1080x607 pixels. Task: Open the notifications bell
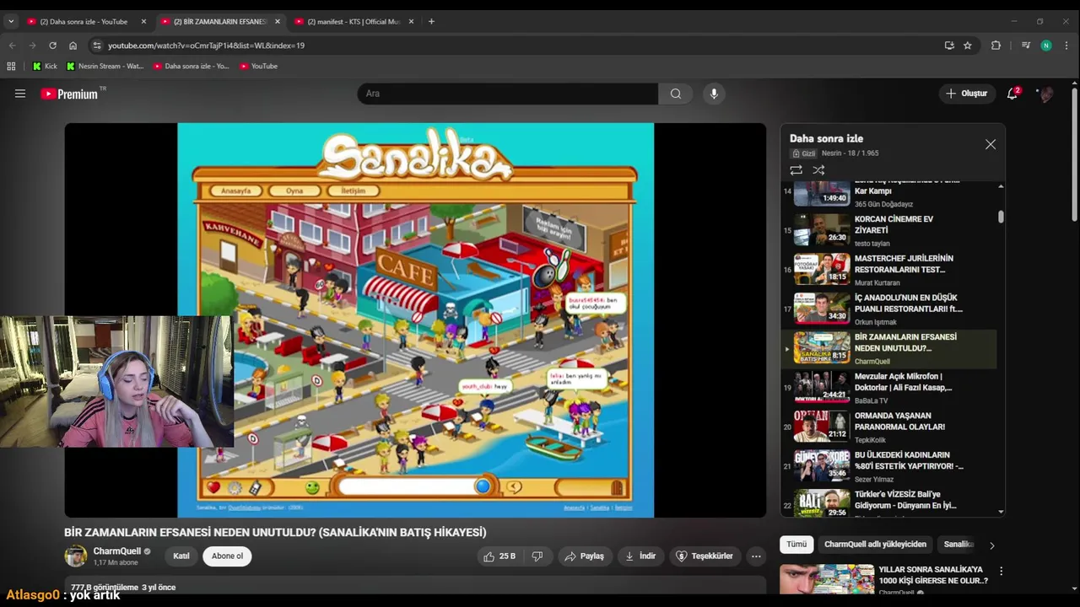pyautogui.click(x=1012, y=94)
